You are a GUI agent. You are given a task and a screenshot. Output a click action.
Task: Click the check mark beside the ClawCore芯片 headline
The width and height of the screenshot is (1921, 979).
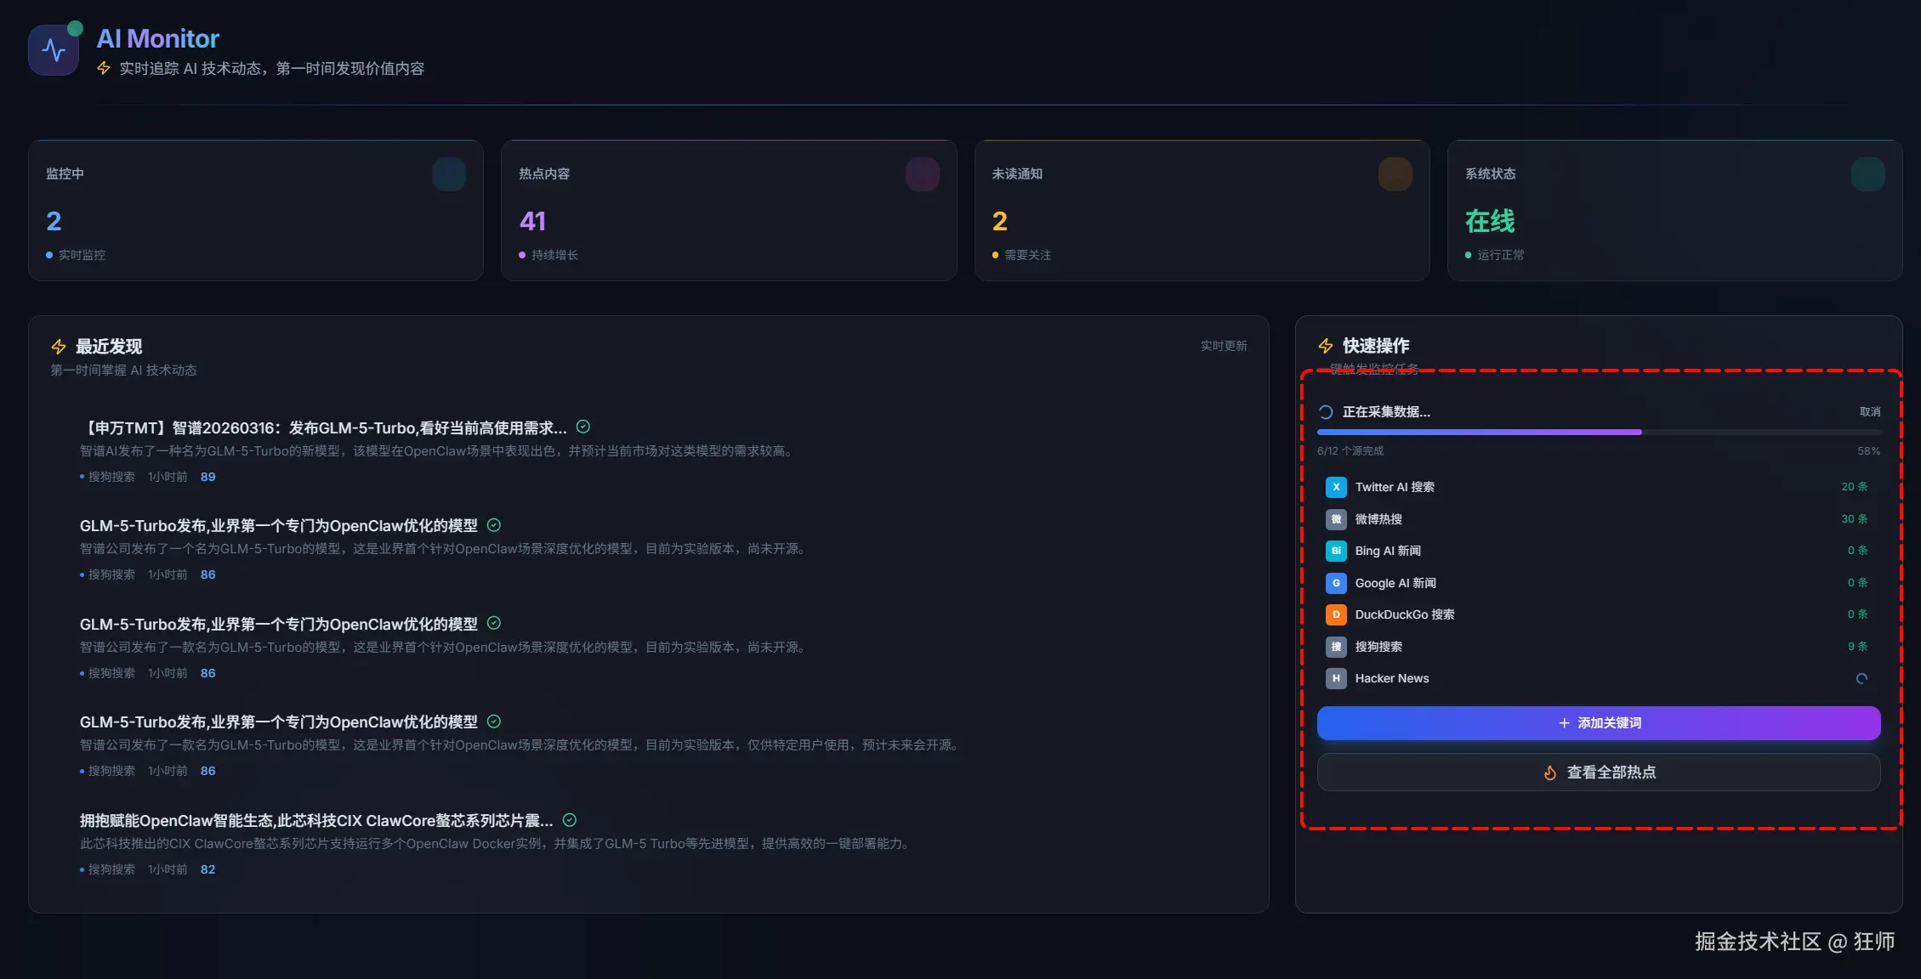pos(570,820)
